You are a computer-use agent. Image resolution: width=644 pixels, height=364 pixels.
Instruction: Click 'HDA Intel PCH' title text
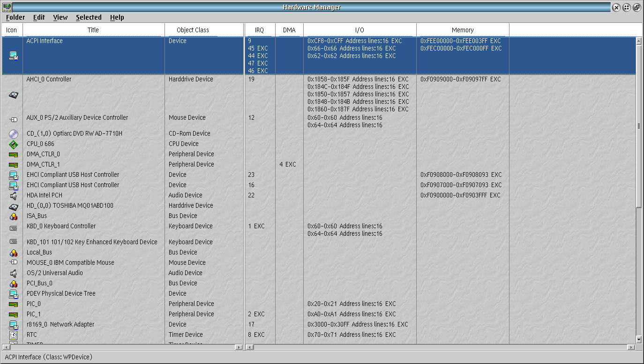[45, 196]
